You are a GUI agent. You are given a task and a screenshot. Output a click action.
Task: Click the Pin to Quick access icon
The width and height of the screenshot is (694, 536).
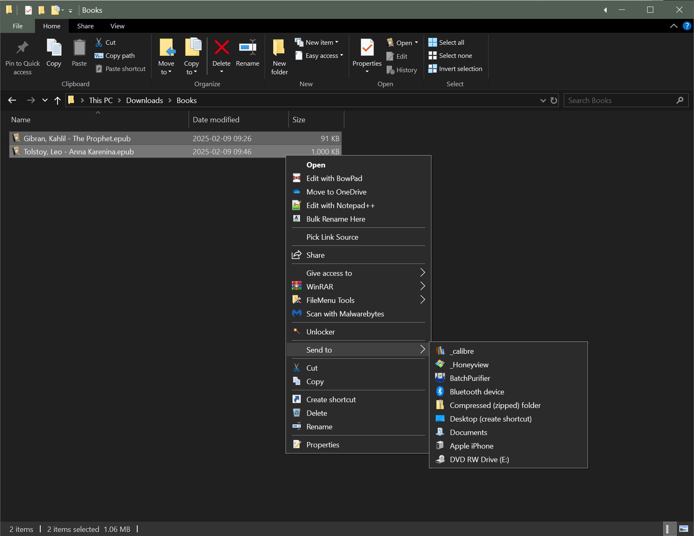[x=23, y=48]
